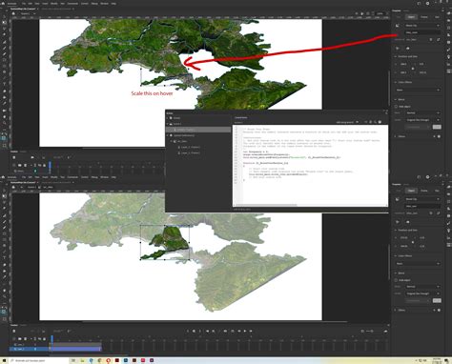Click the instance name field in the top Properties panel
The width and height of the screenshot is (452, 364).
point(422,32)
